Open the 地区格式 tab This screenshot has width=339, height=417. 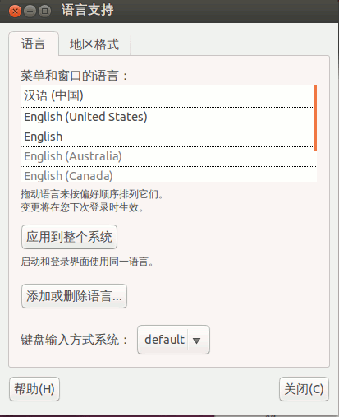pos(94,44)
